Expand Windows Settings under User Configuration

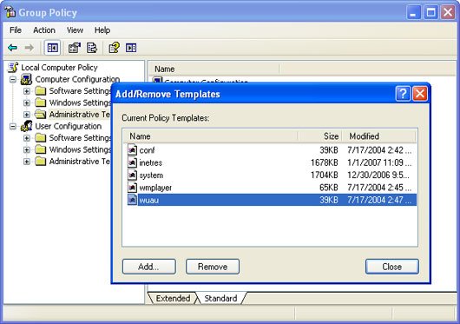coord(27,150)
